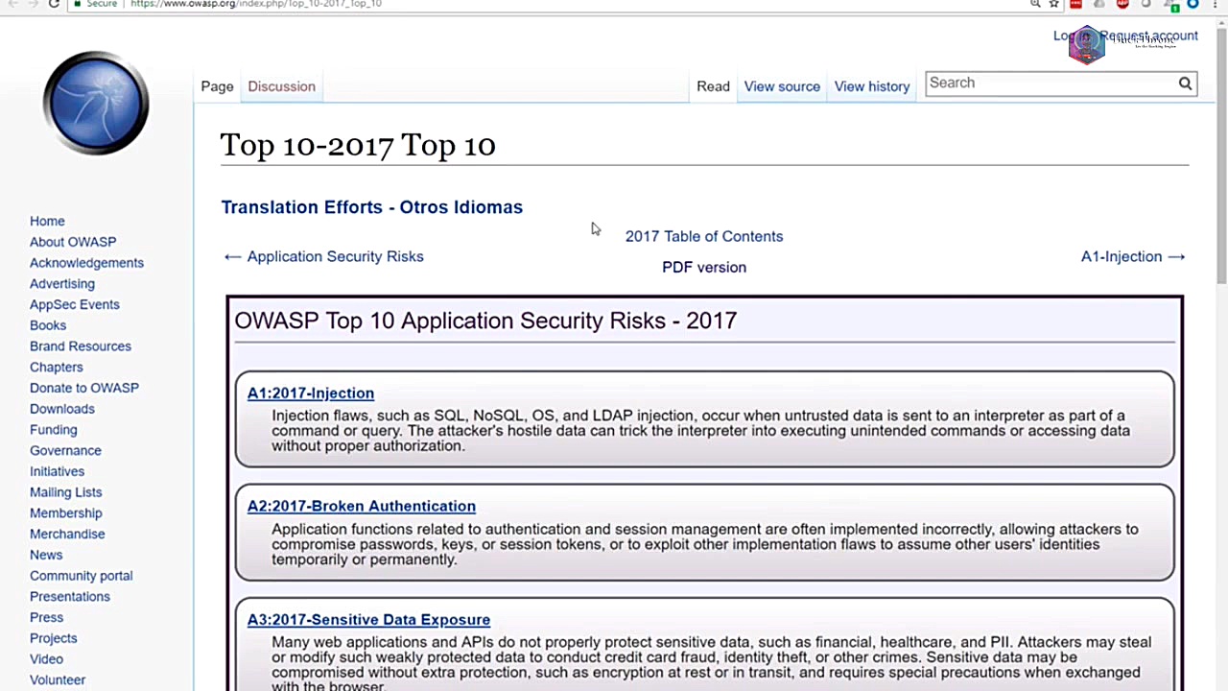Open Donate to OWASP in sidebar
Screen dimensions: 1228x691
[84, 388]
